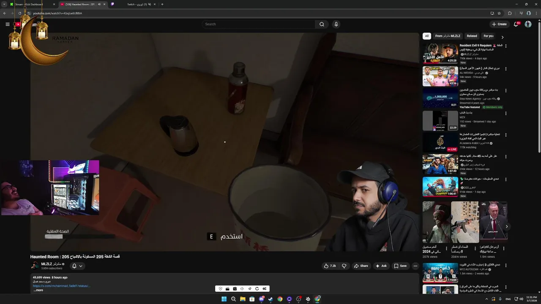Click the speaker icon in floating toolbar

click(x=242, y=289)
